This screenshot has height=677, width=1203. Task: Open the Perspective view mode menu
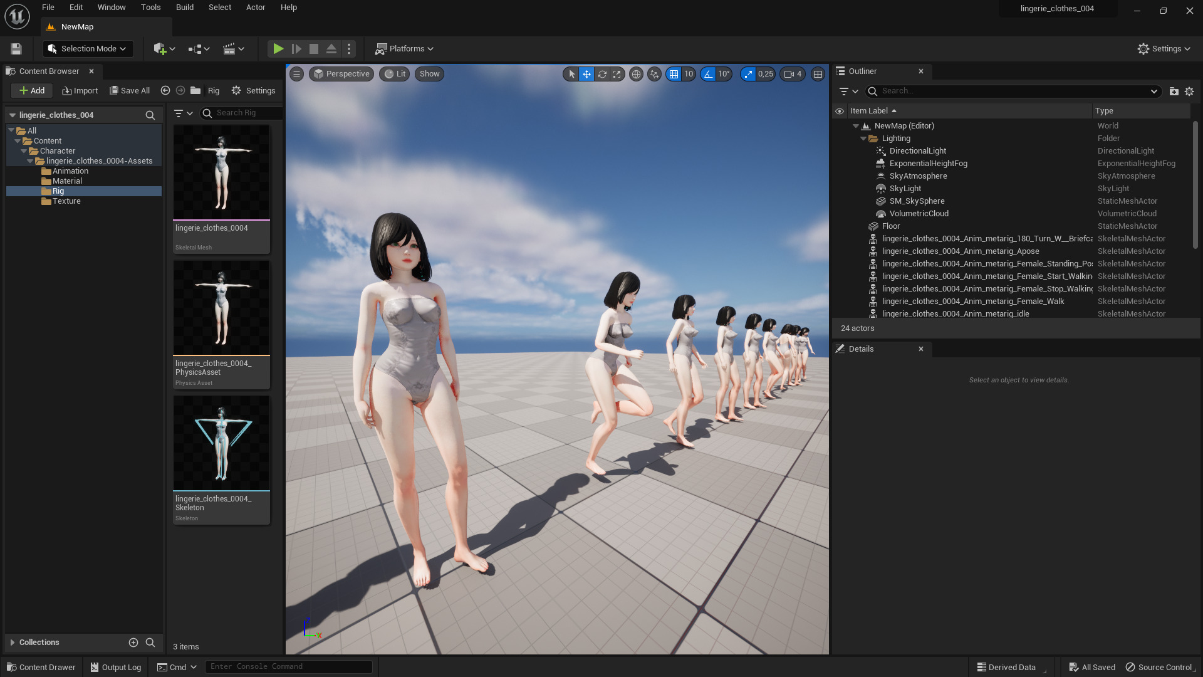coord(341,74)
